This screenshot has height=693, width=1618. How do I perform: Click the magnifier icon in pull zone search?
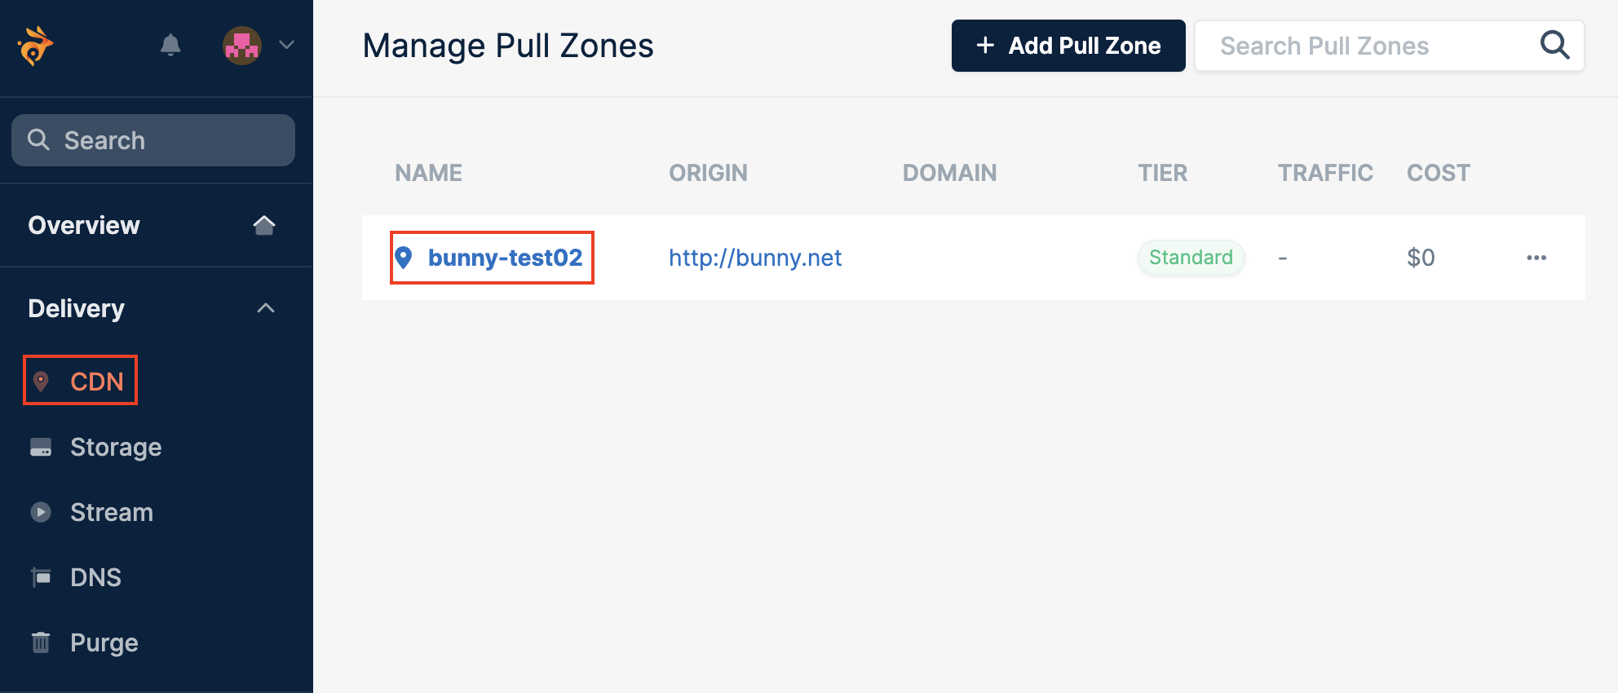[x=1554, y=45]
